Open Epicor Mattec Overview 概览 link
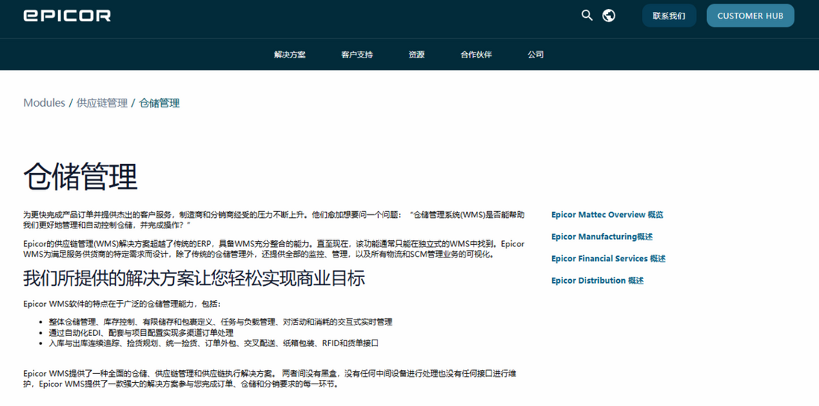 point(607,215)
